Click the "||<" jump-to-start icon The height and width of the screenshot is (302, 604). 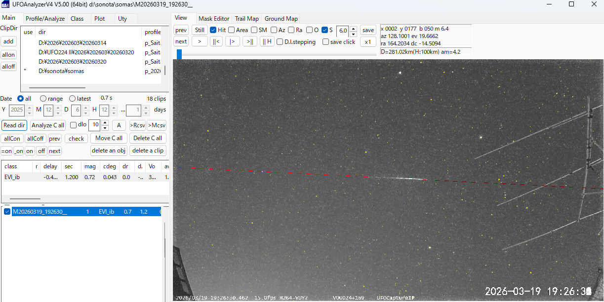click(216, 41)
